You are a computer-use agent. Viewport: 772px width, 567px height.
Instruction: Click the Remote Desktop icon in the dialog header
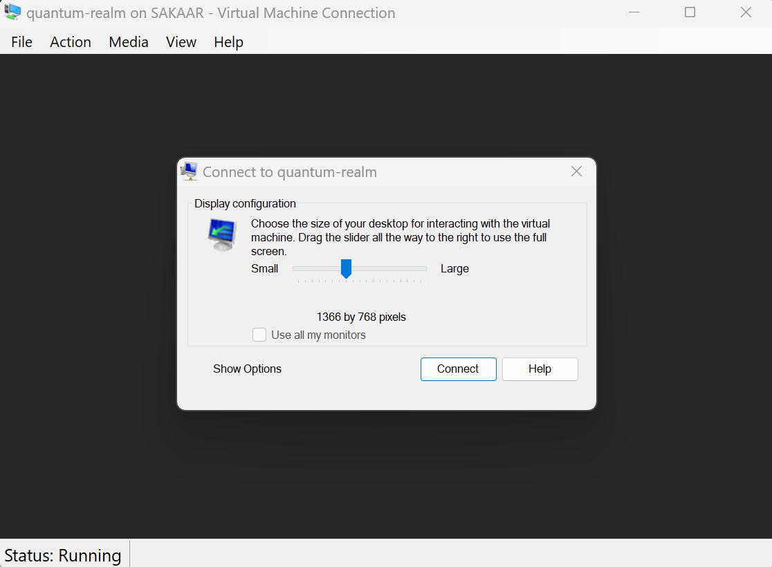click(189, 171)
